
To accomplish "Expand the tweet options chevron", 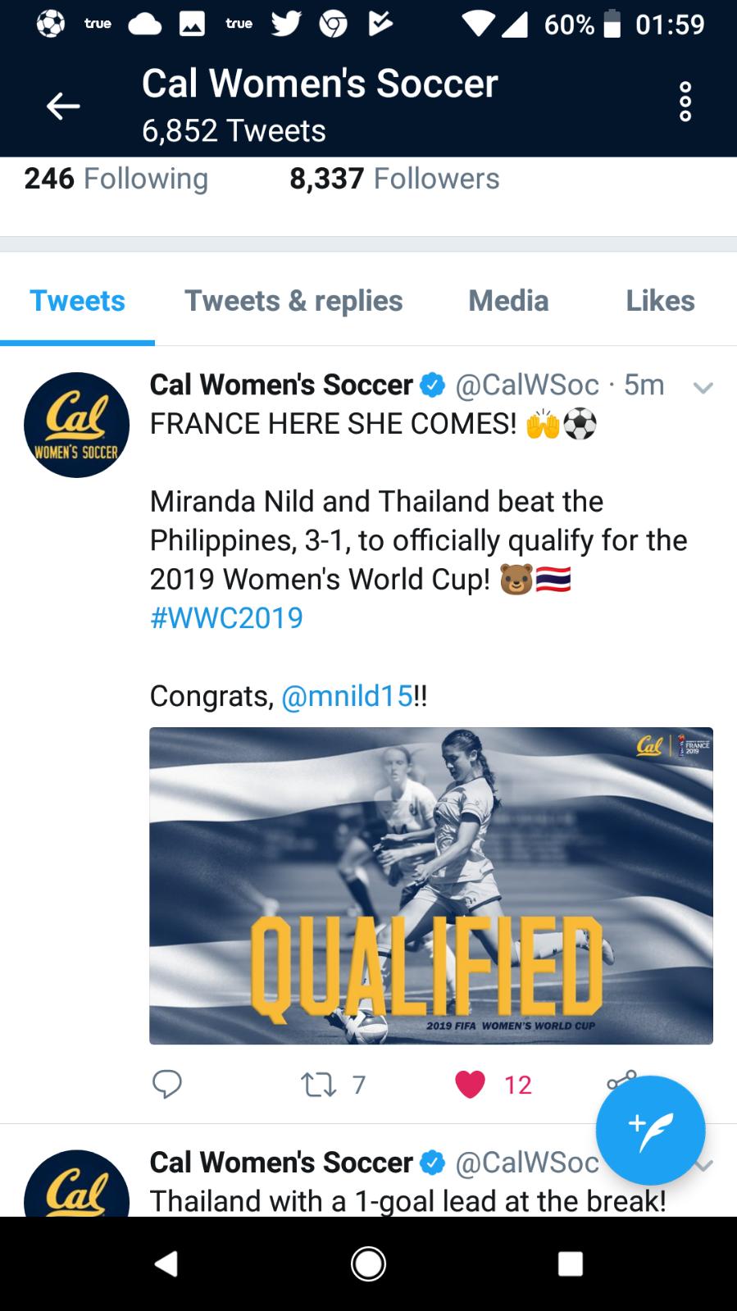I will tap(703, 387).
